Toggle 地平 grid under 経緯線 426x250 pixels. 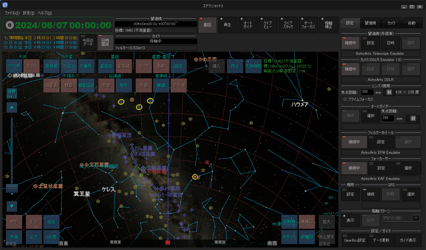coord(124,85)
